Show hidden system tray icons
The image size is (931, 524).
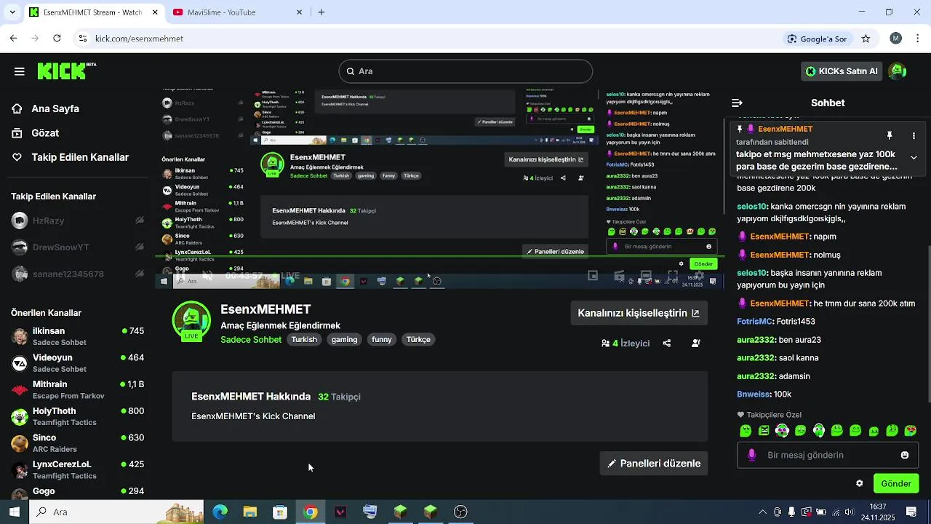762,512
